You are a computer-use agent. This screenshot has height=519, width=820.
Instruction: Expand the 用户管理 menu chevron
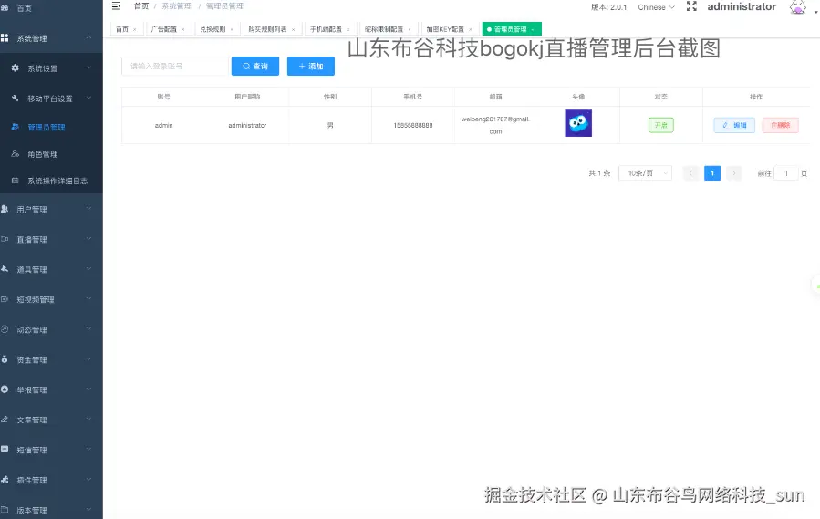(x=88, y=208)
